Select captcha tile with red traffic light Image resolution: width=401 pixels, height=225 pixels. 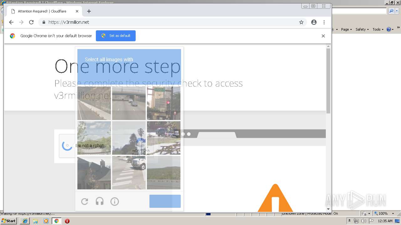(x=164, y=103)
